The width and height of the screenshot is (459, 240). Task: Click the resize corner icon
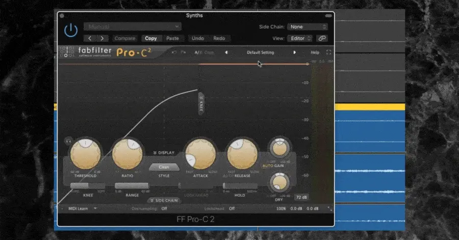[x=330, y=208]
